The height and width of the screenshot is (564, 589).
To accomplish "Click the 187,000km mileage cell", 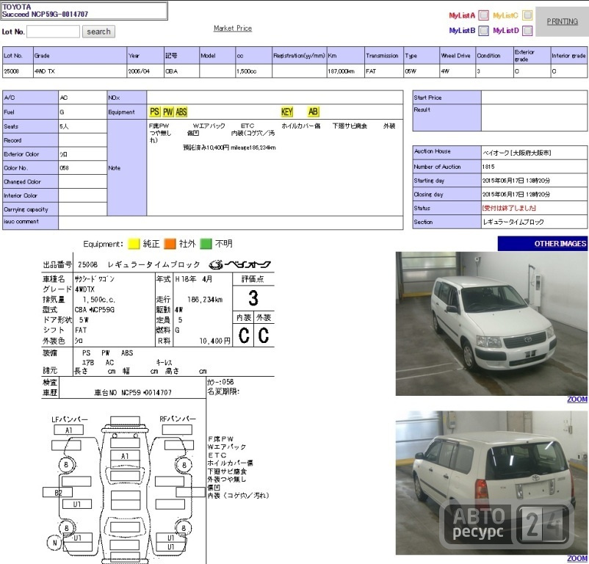I will tap(345, 71).
